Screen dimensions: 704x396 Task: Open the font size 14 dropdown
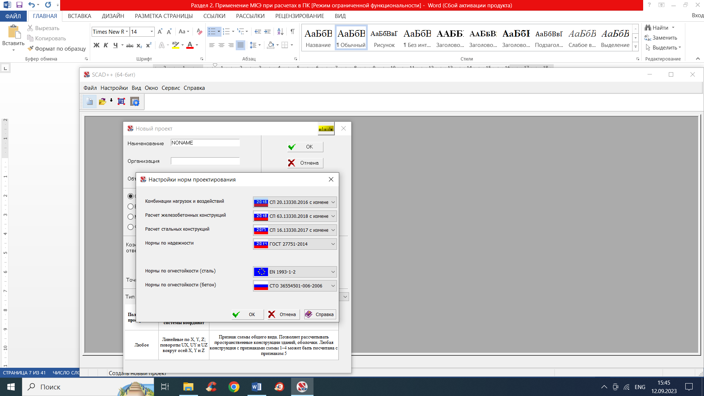point(151,32)
